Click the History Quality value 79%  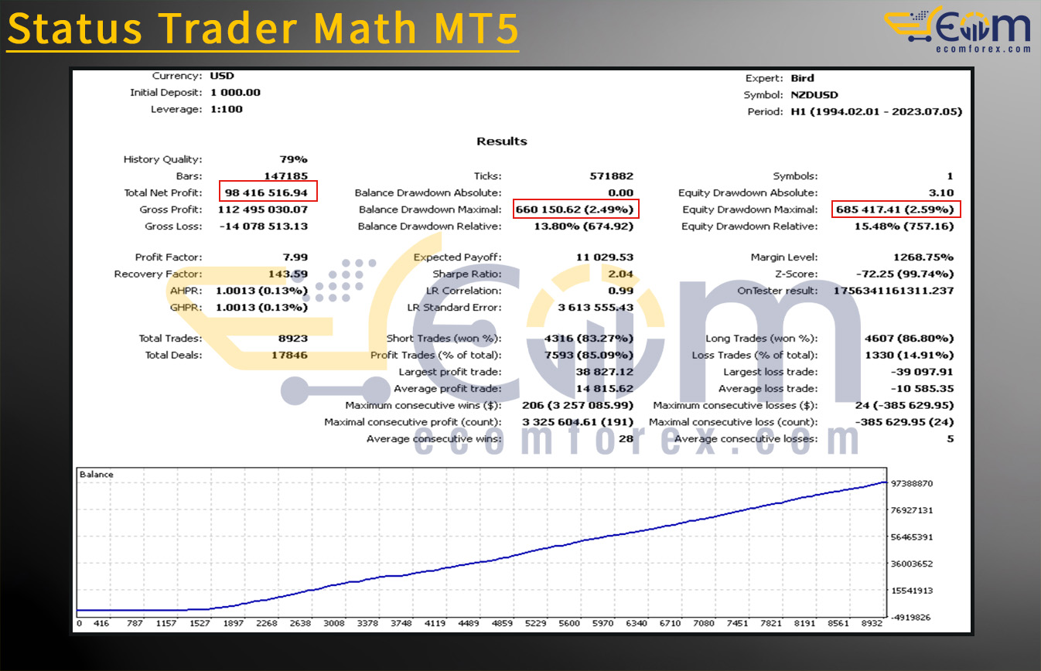coord(293,159)
